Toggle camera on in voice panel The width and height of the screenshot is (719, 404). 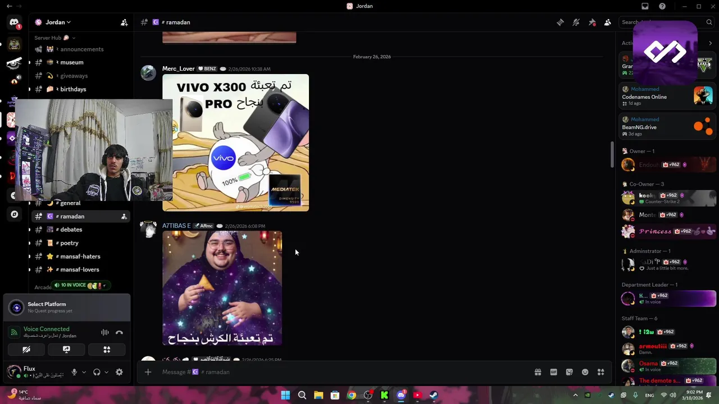[26, 350]
